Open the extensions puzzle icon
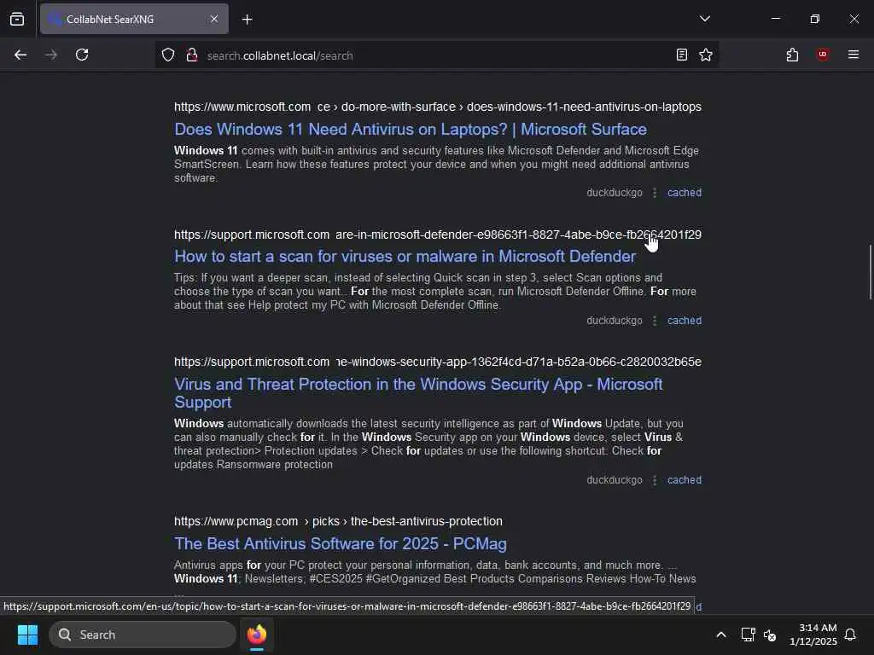 (792, 55)
